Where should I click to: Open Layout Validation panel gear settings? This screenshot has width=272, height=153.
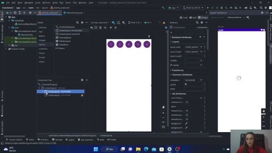262,13
